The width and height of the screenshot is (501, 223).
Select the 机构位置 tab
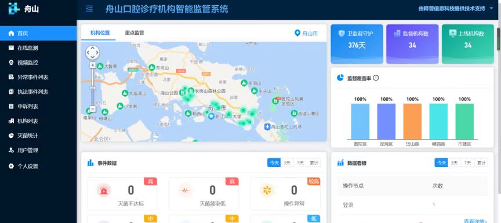click(100, 32)
